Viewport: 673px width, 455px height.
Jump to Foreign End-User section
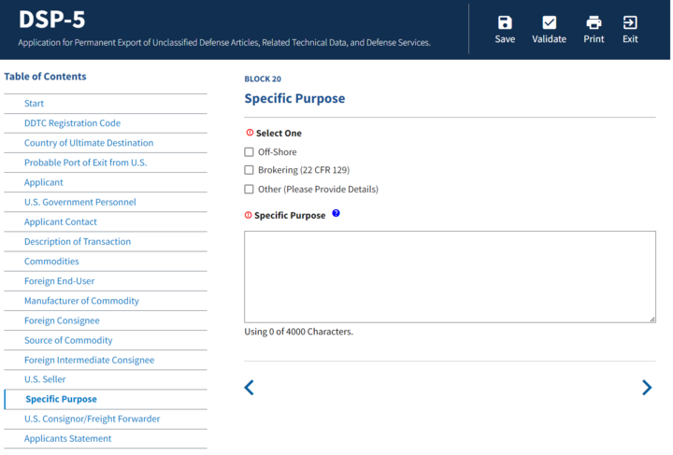coord(59,281)
